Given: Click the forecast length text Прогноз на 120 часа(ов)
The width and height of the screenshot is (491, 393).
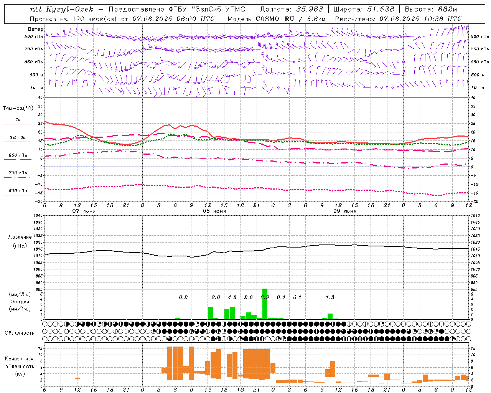Looking at the screenshot, I should click(74, 19).
